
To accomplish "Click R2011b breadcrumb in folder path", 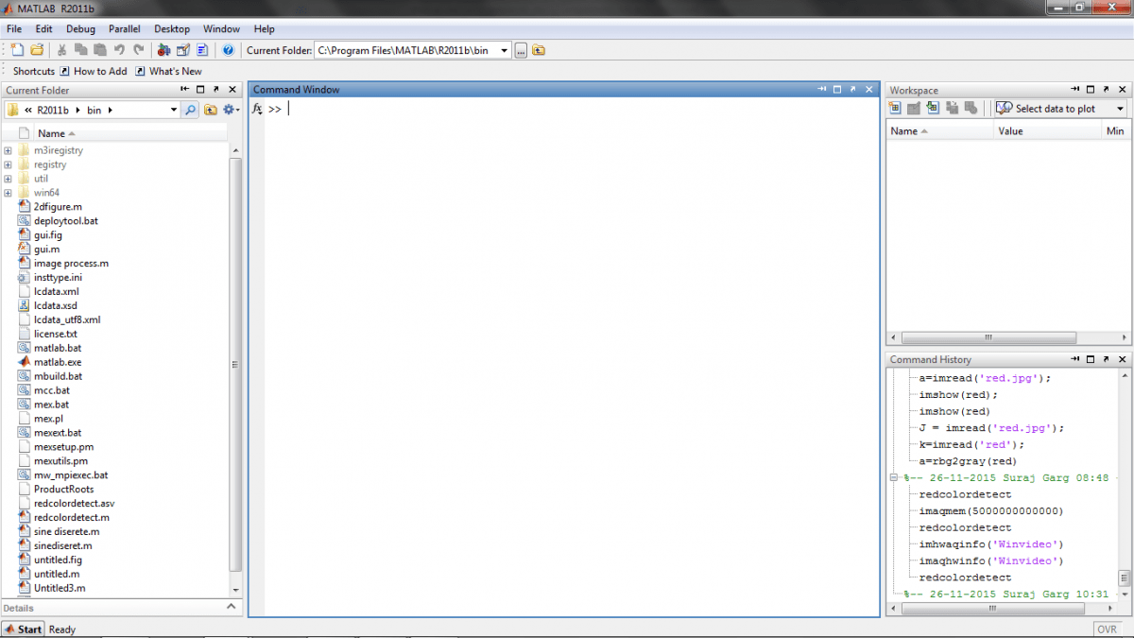I will tap(55, 110).
